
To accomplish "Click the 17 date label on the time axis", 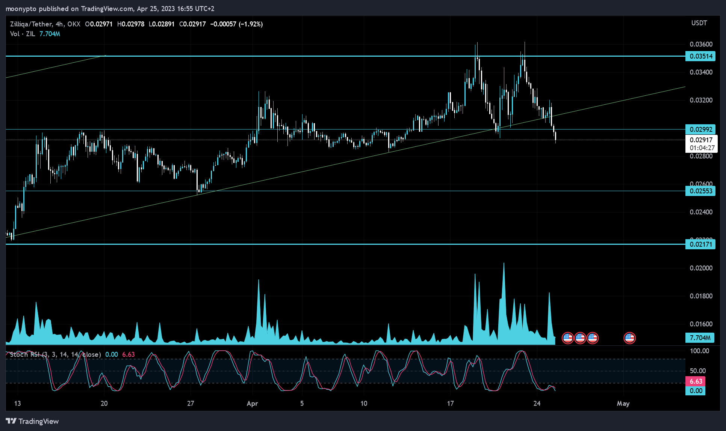I will pos(450,404).
